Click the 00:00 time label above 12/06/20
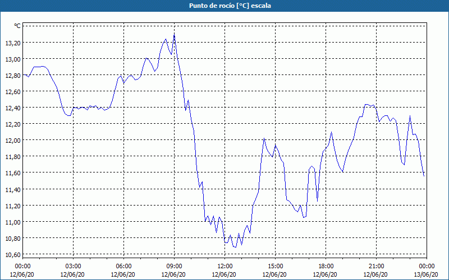Viewport: 449px width, 280px height. tap(22, 267)
